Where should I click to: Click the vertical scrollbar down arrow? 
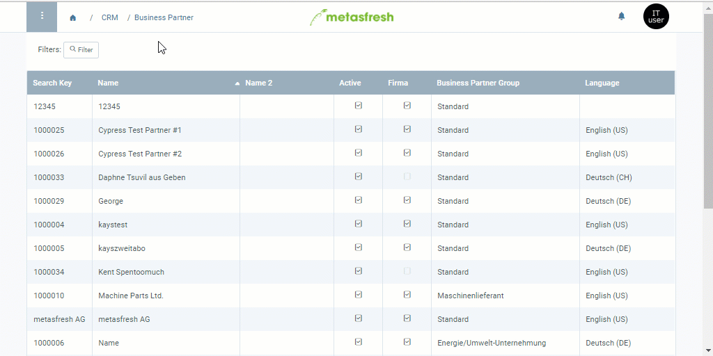coord(708,350)
